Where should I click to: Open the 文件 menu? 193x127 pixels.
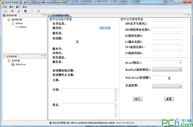[x=5, y=7]
